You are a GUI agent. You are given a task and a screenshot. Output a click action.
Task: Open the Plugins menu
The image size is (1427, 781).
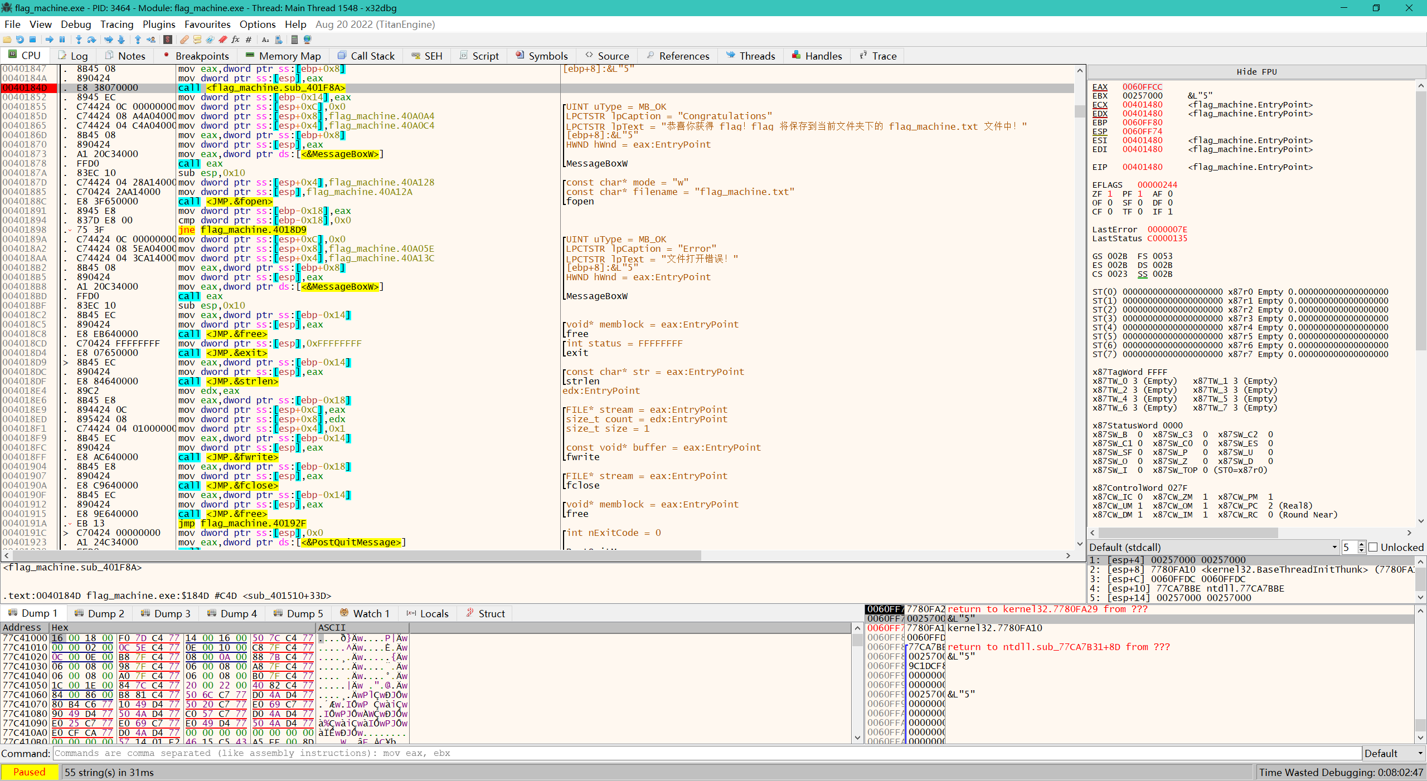[x=159, y=25]
